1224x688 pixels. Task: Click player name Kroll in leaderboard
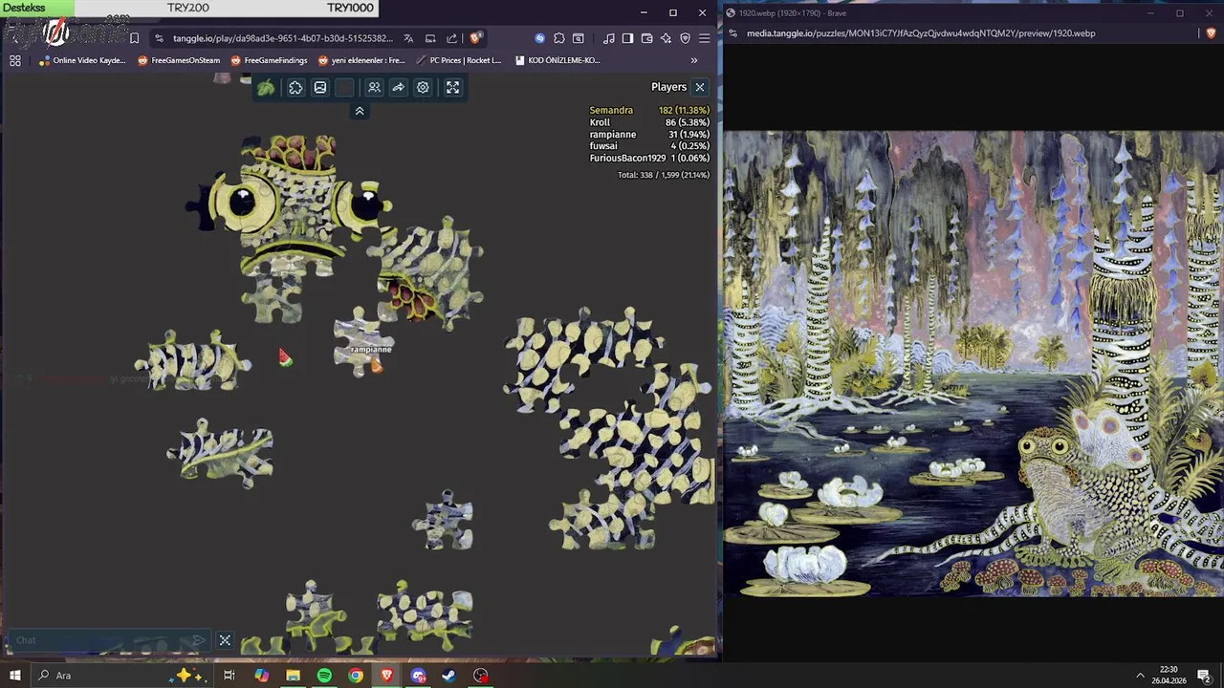(600, 122)
